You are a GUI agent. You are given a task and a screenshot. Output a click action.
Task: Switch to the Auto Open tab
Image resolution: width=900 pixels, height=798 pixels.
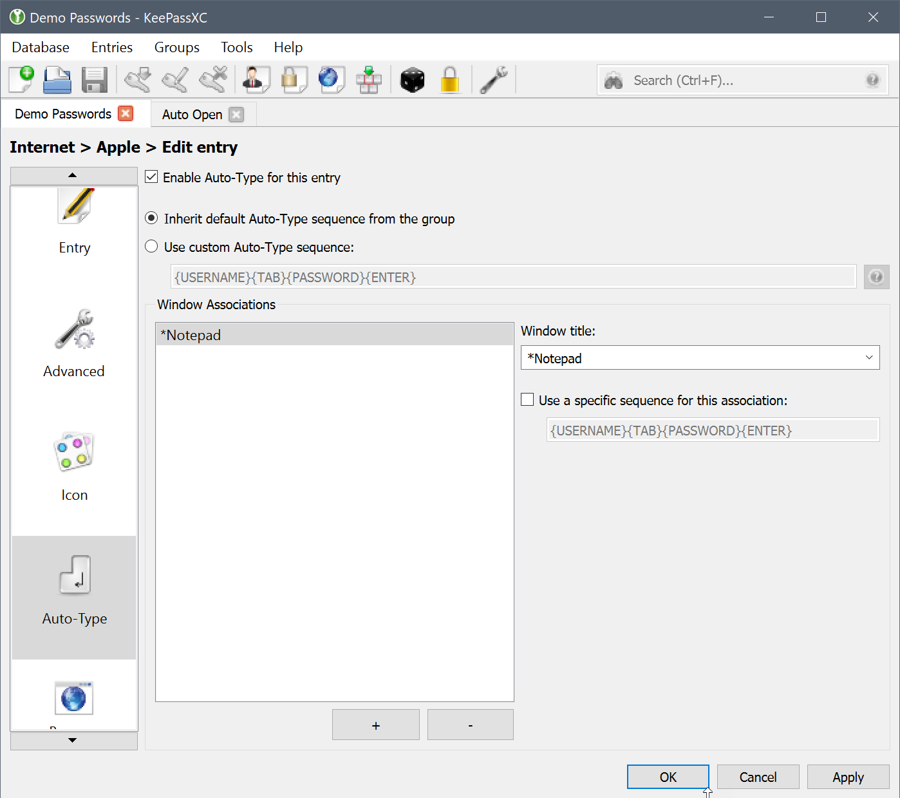pos(192,114)
